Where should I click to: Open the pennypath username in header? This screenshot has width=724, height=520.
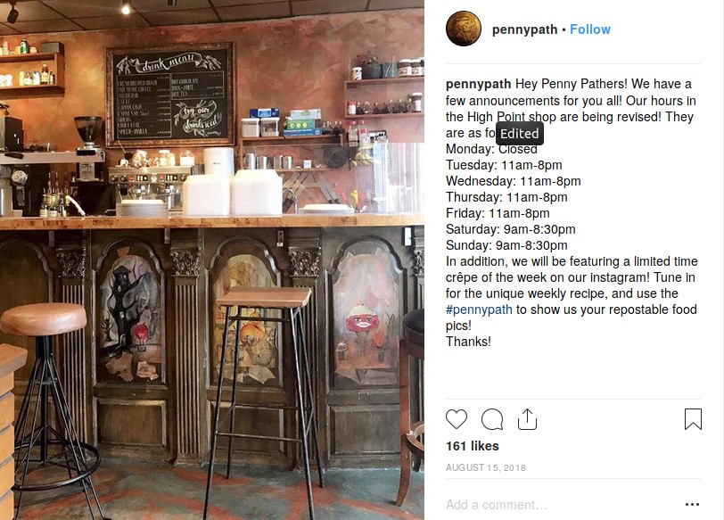524,29
